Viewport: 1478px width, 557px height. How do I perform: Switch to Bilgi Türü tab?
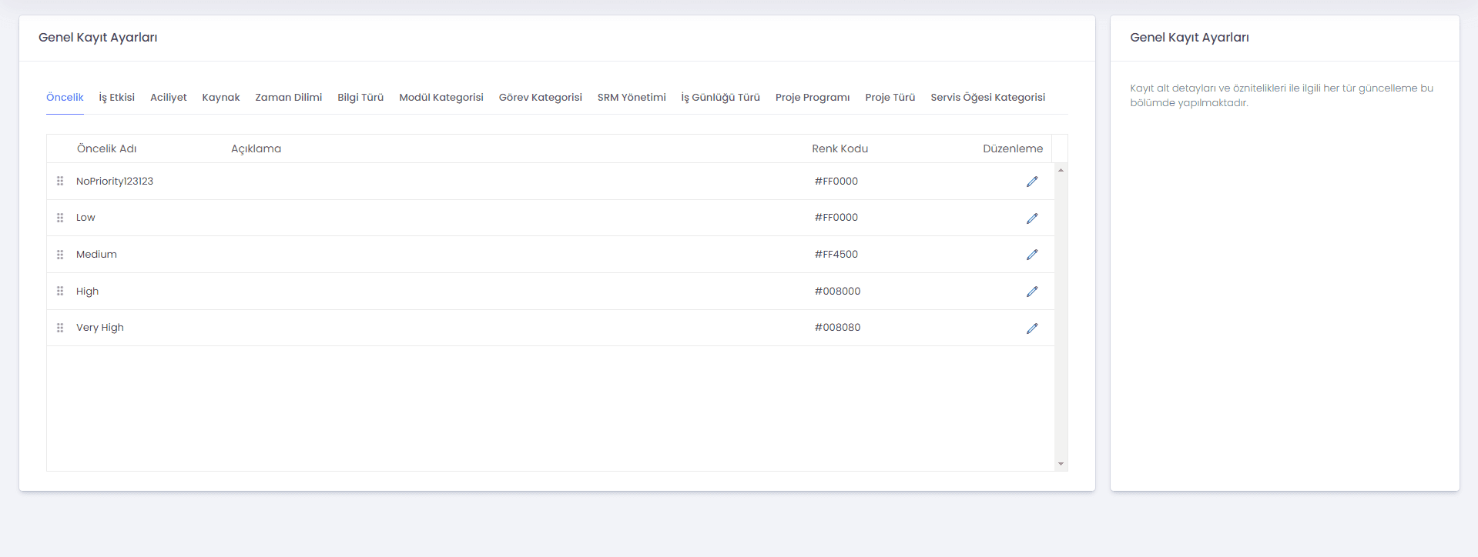pos(360,97)
